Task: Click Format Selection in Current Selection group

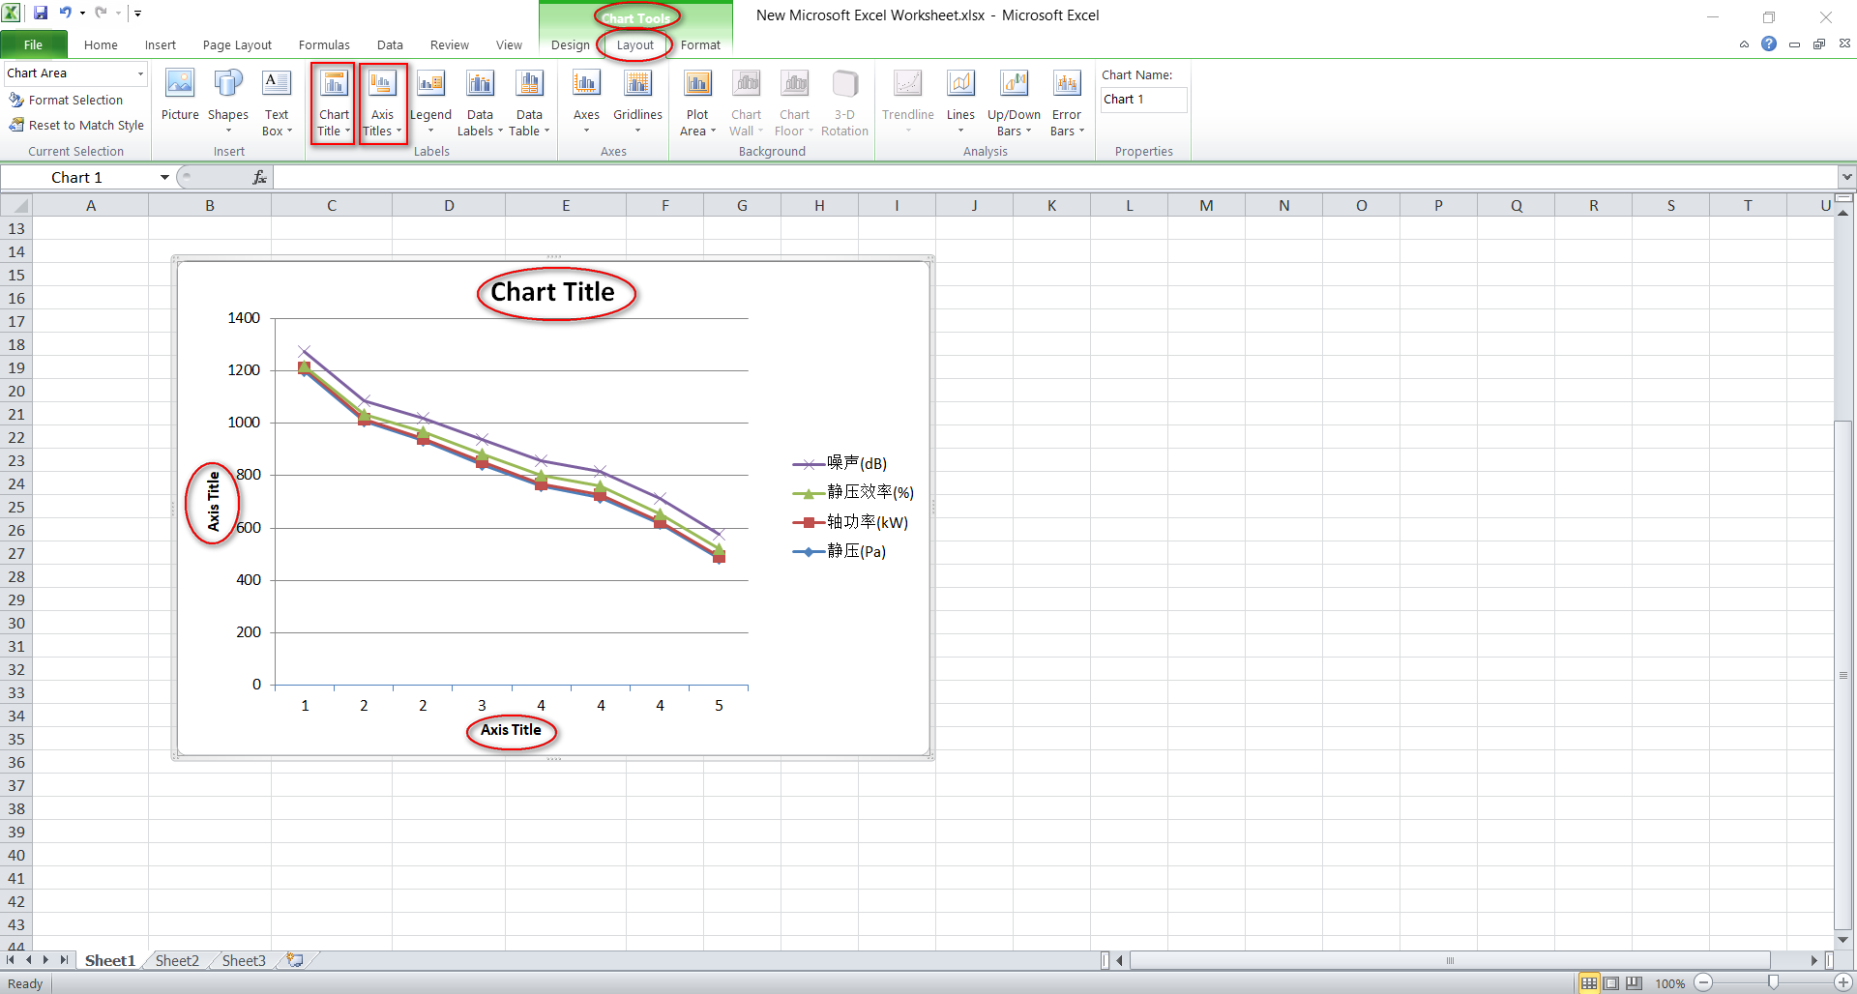Action: [x=76, y=100]
